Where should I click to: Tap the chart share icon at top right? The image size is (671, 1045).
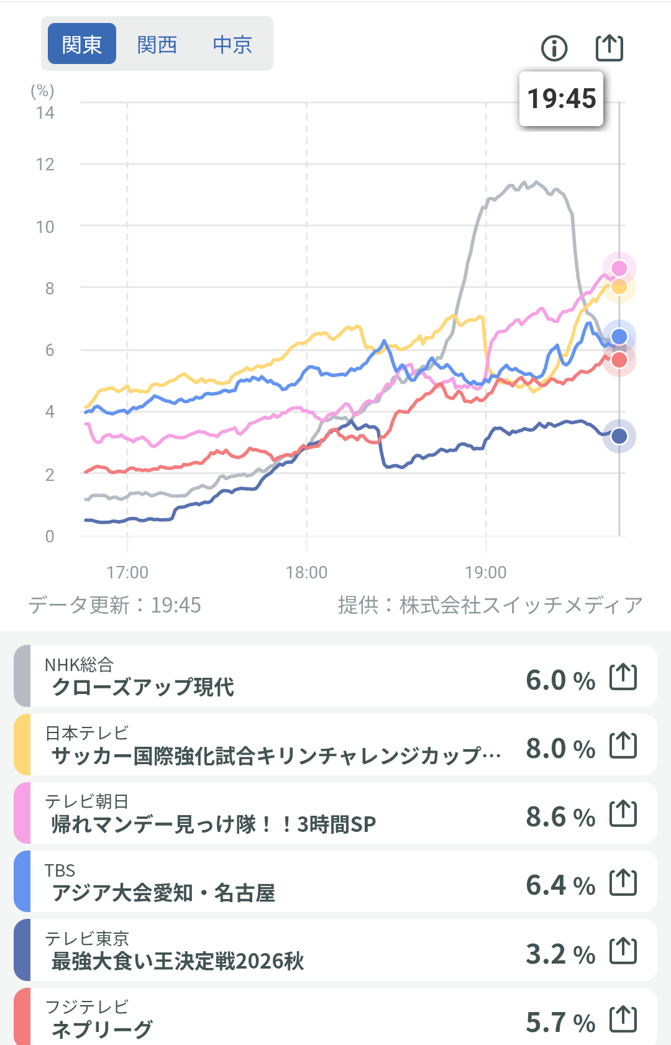pyautogui.click(x=609, y=47)
